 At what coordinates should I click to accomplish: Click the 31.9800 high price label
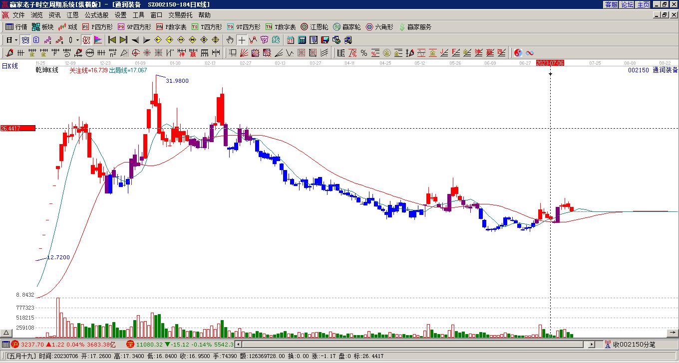point(177,81)
